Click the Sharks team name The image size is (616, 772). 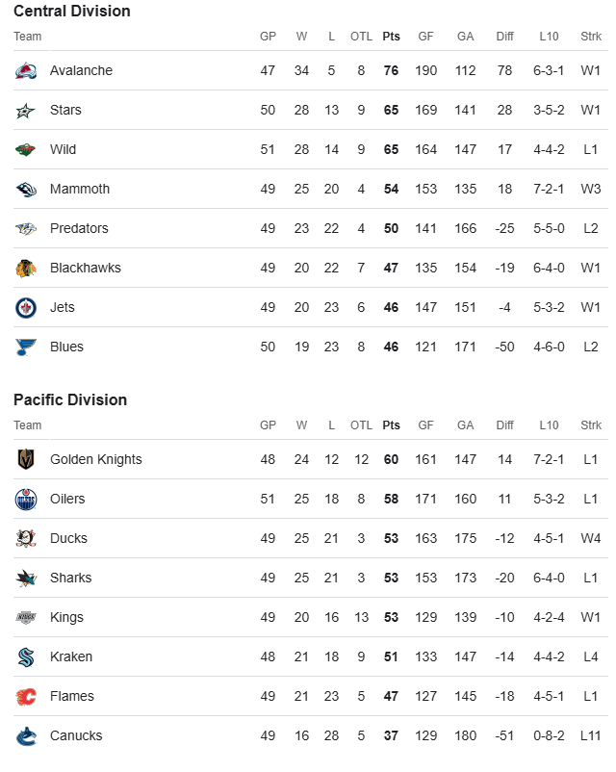tap(71, 578)
